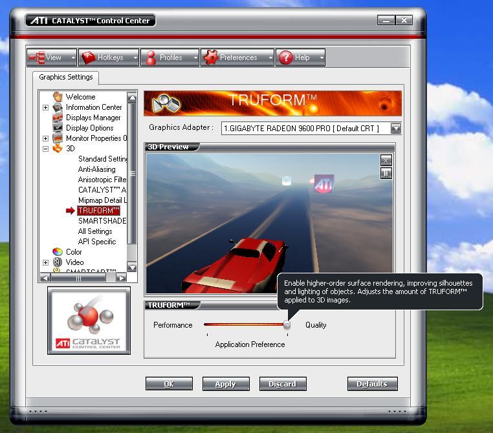The height and width of the screenshot is (433, 493).
Task: Click the tree scroll down arrow
Action: (133, 267)
